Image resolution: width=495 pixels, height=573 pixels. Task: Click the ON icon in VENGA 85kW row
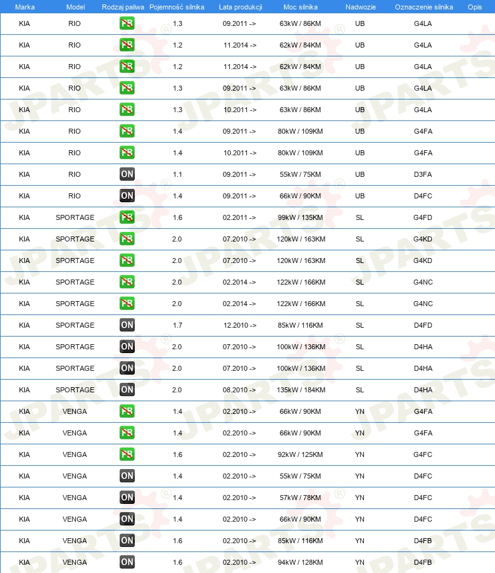click(x=127, y=541)
